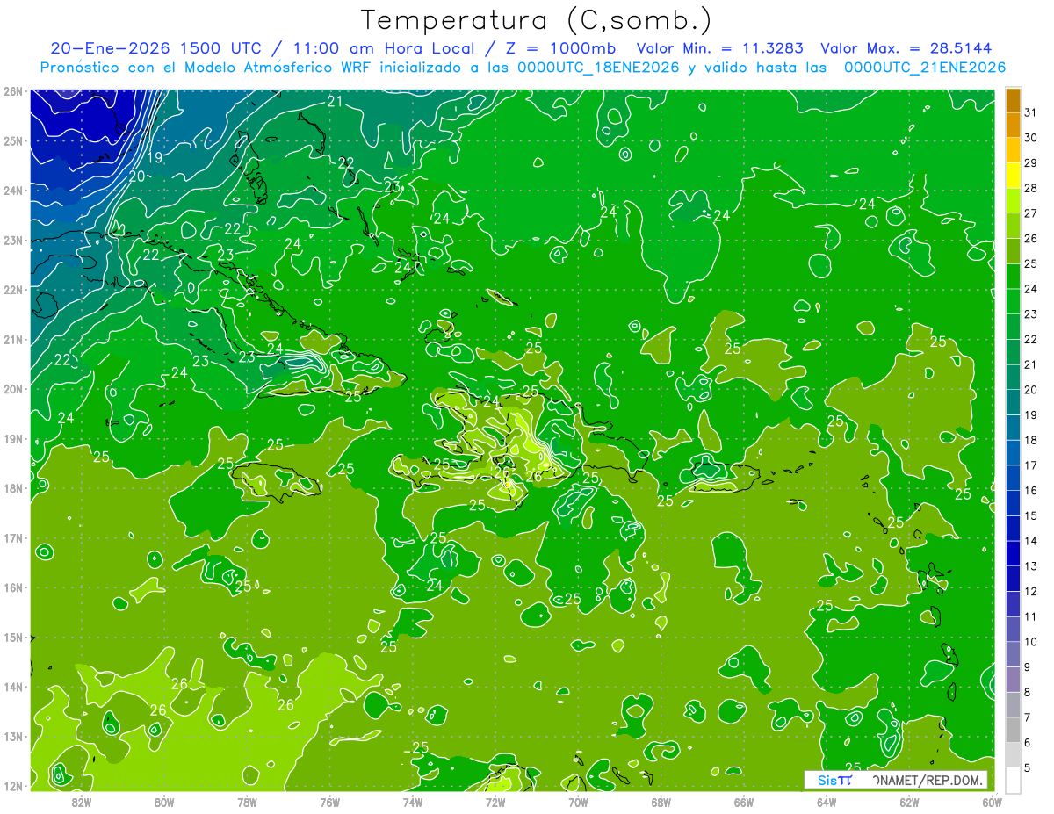
Task: Pick the orange swatch above the 31 mark
Action: (1012, 100)
